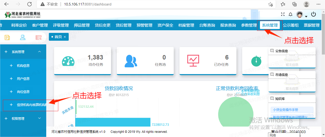The height and width of the screenshot is (137, 325).
Task: Collapse 系统管理 sidebar chevron
Action: [x=39, y=52]
